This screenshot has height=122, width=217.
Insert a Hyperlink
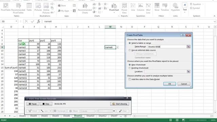pos(175,7)
